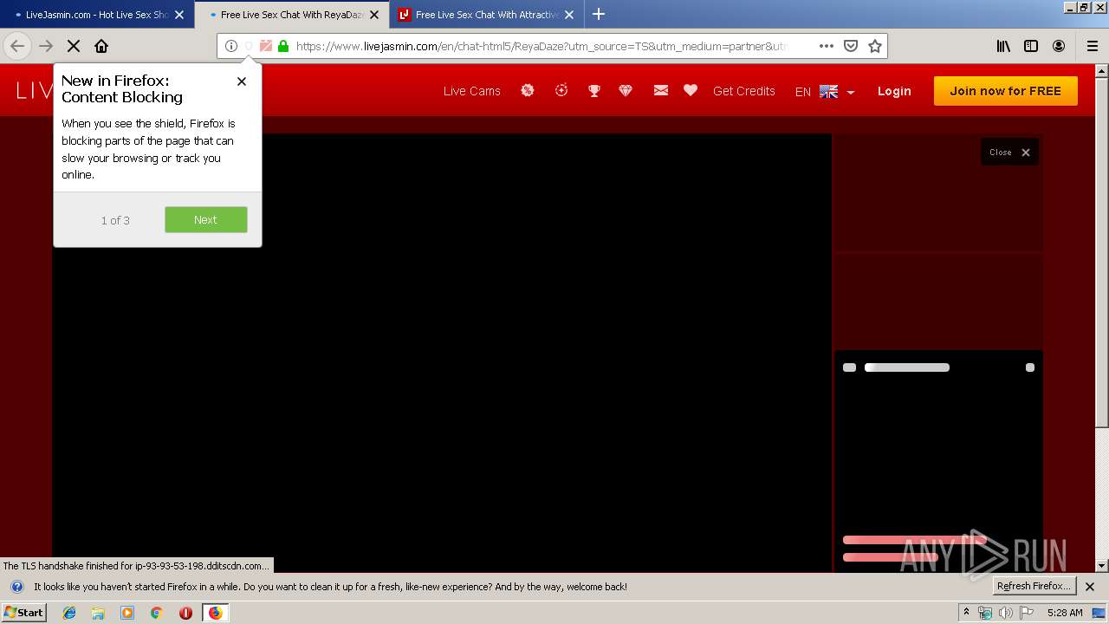Close the LiveJasmin.com first tab

tap(179, 15)
